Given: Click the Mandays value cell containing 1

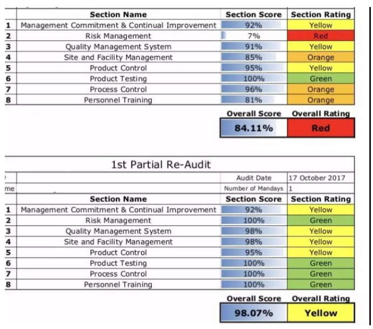Looking at the screenshot, I should (321, 188).
